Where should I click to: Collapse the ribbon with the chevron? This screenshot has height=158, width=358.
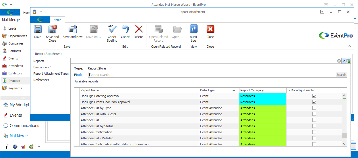click(350, 46)
